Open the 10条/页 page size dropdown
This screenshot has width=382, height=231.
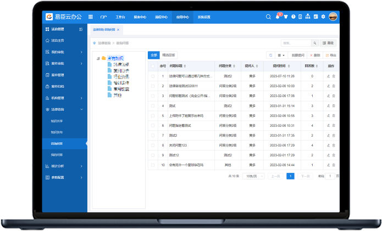(252, 176)
